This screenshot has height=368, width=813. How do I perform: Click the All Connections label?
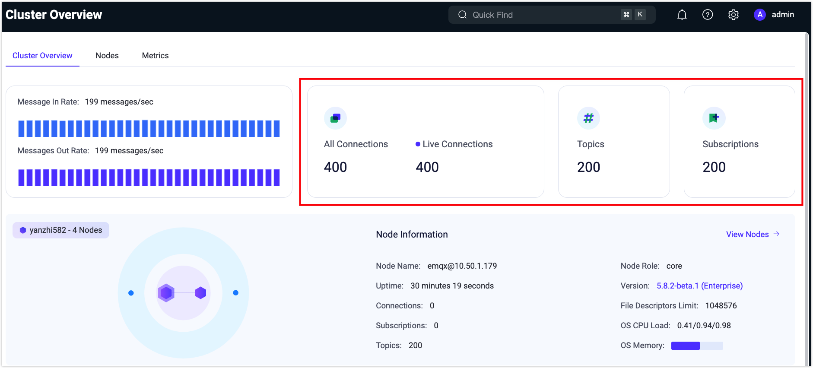click(x=356, y=144)
